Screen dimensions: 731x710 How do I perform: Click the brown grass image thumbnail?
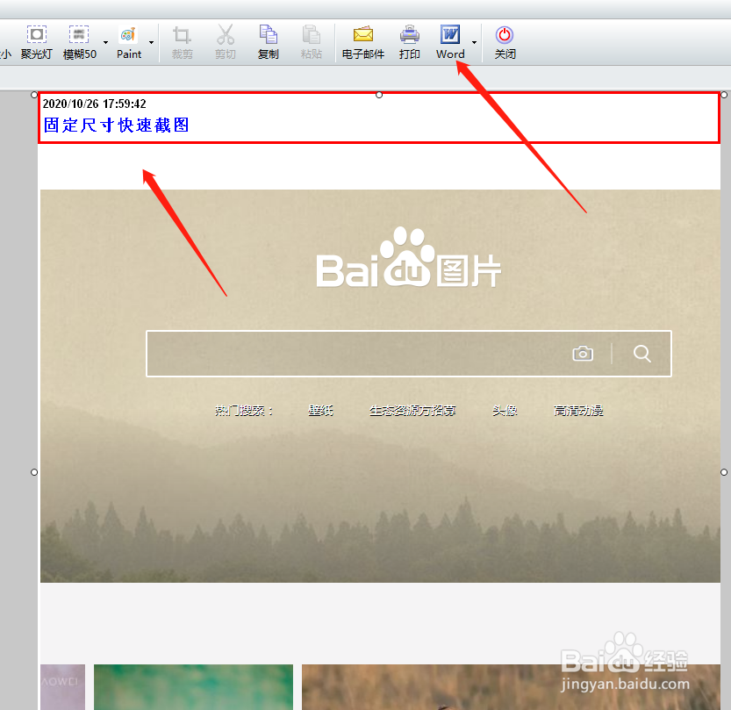511,686
